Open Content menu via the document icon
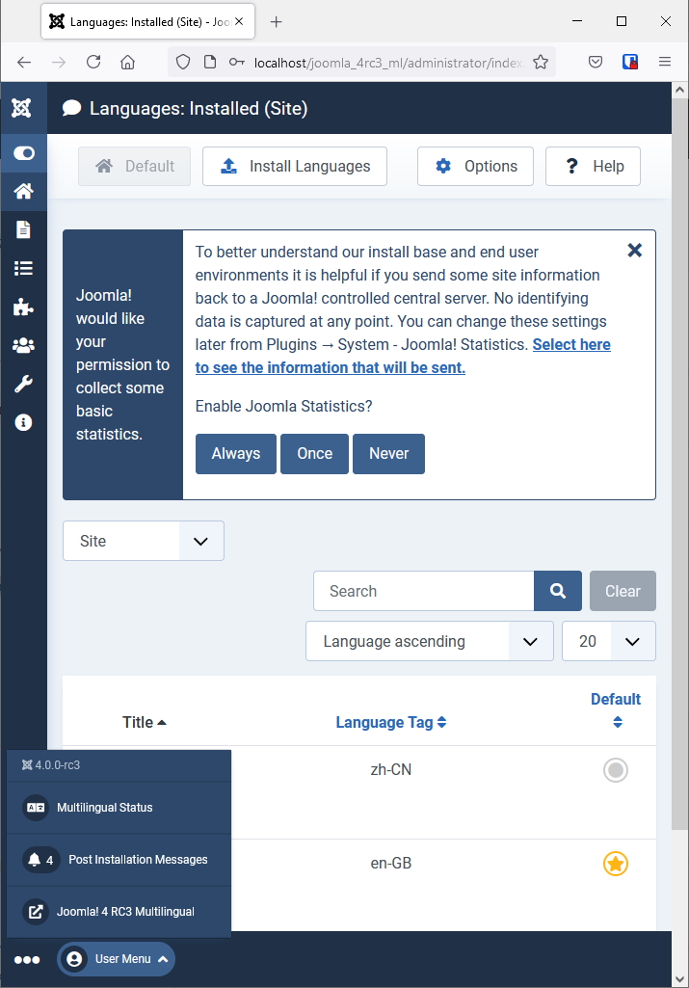This screenshot has height=988, width=689. 23,229
